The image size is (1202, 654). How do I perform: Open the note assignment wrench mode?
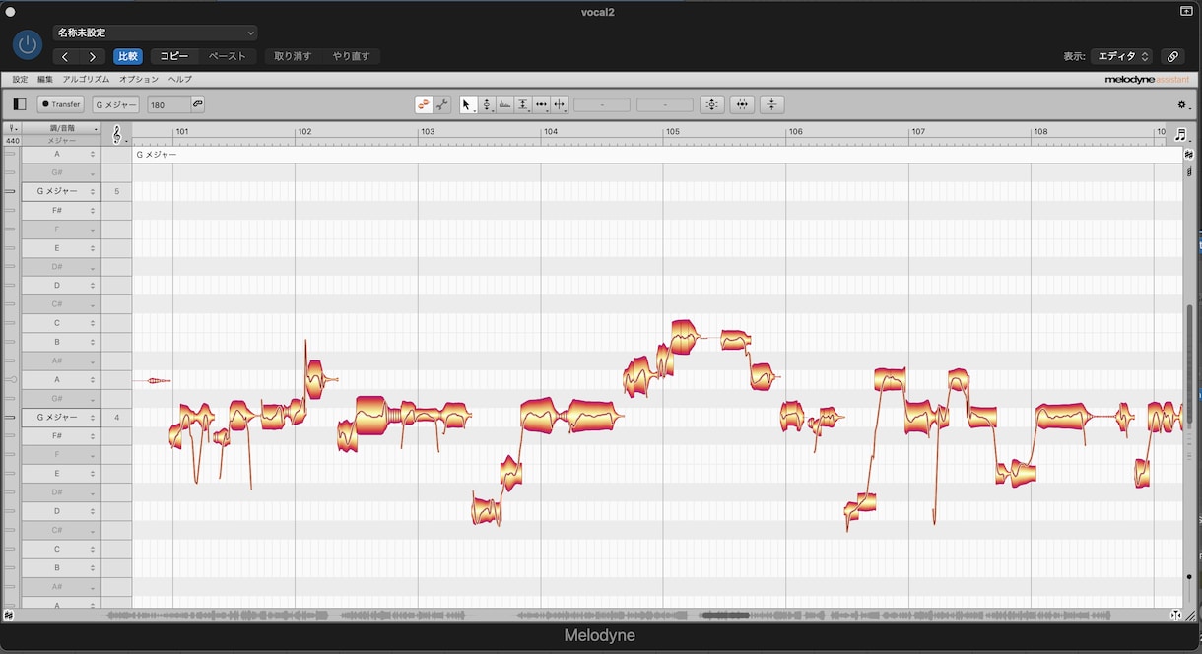click(441, 103)
